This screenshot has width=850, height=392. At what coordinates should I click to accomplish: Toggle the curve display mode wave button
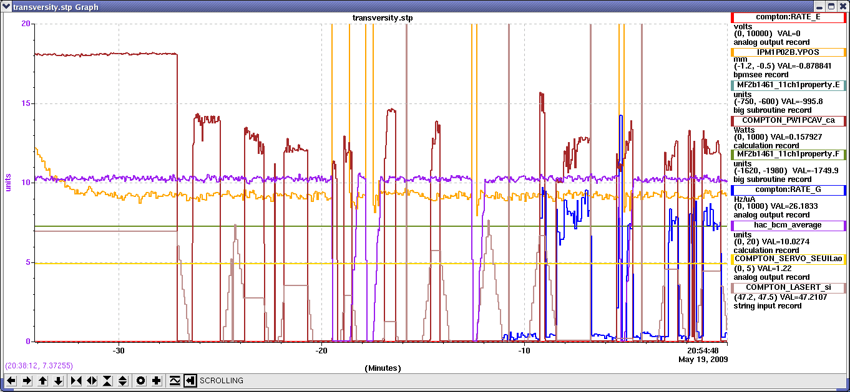coord(175,381)
